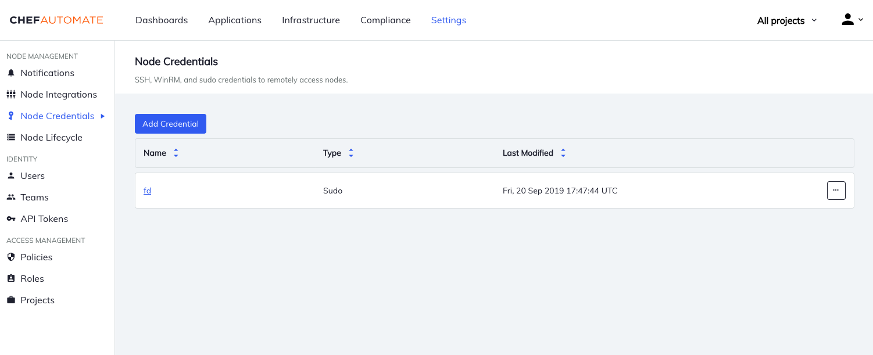Image resolution: width=873 pixels, height=355 pixels.
Task: Click the Users person icon
Action: (11, 175)
